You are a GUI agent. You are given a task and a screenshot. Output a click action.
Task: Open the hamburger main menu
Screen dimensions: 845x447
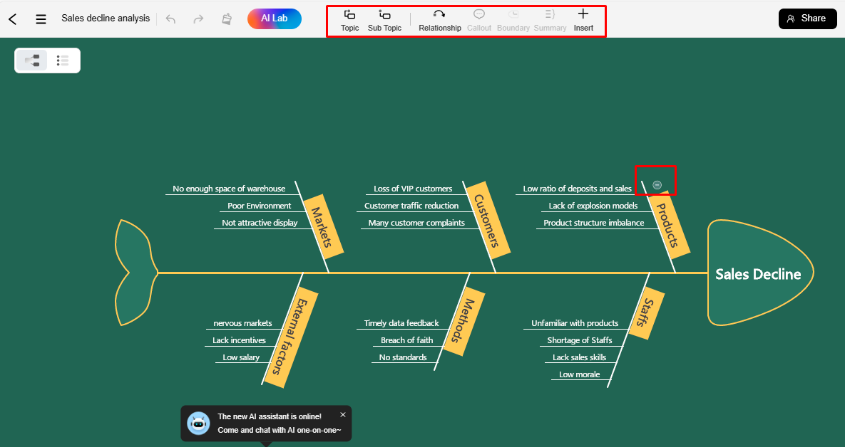pos(41,19)
